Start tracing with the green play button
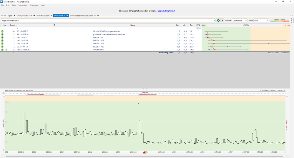Image resolution: width=294 pixels, height=158 pixels. click(x=218, y=20)
